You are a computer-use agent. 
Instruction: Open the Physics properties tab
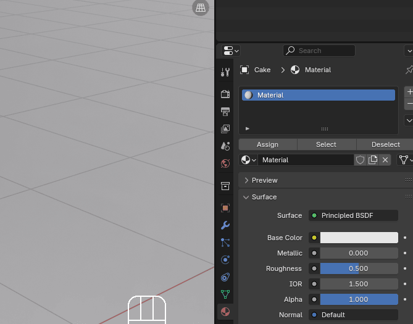click(225, 260)
